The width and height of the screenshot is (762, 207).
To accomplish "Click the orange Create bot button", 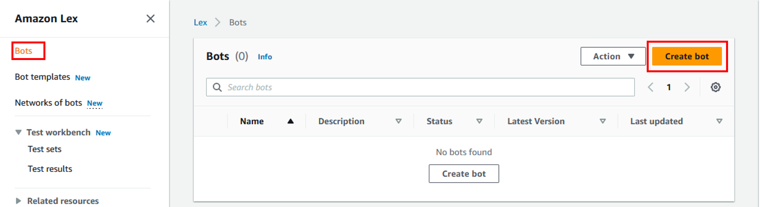I will 687,56.
